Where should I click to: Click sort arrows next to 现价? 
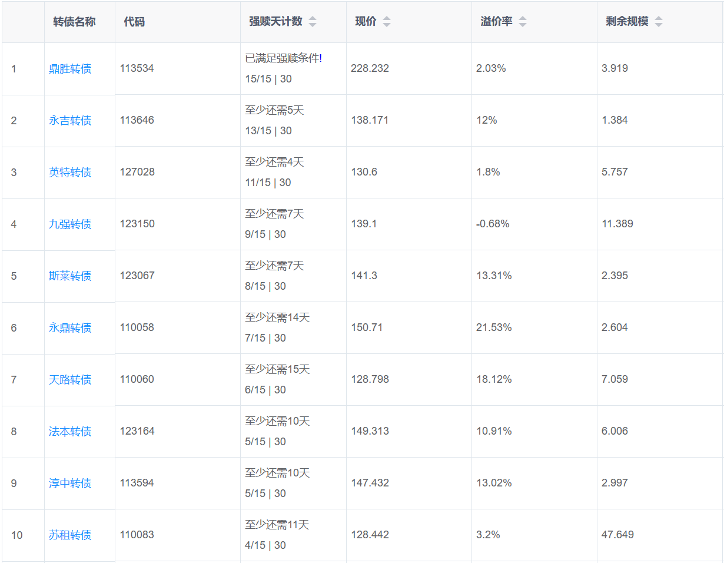386,22
